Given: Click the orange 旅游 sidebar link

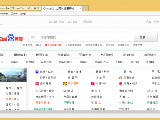Looking at the screenshot, I should pyautogui.click(x=8, y=99).
